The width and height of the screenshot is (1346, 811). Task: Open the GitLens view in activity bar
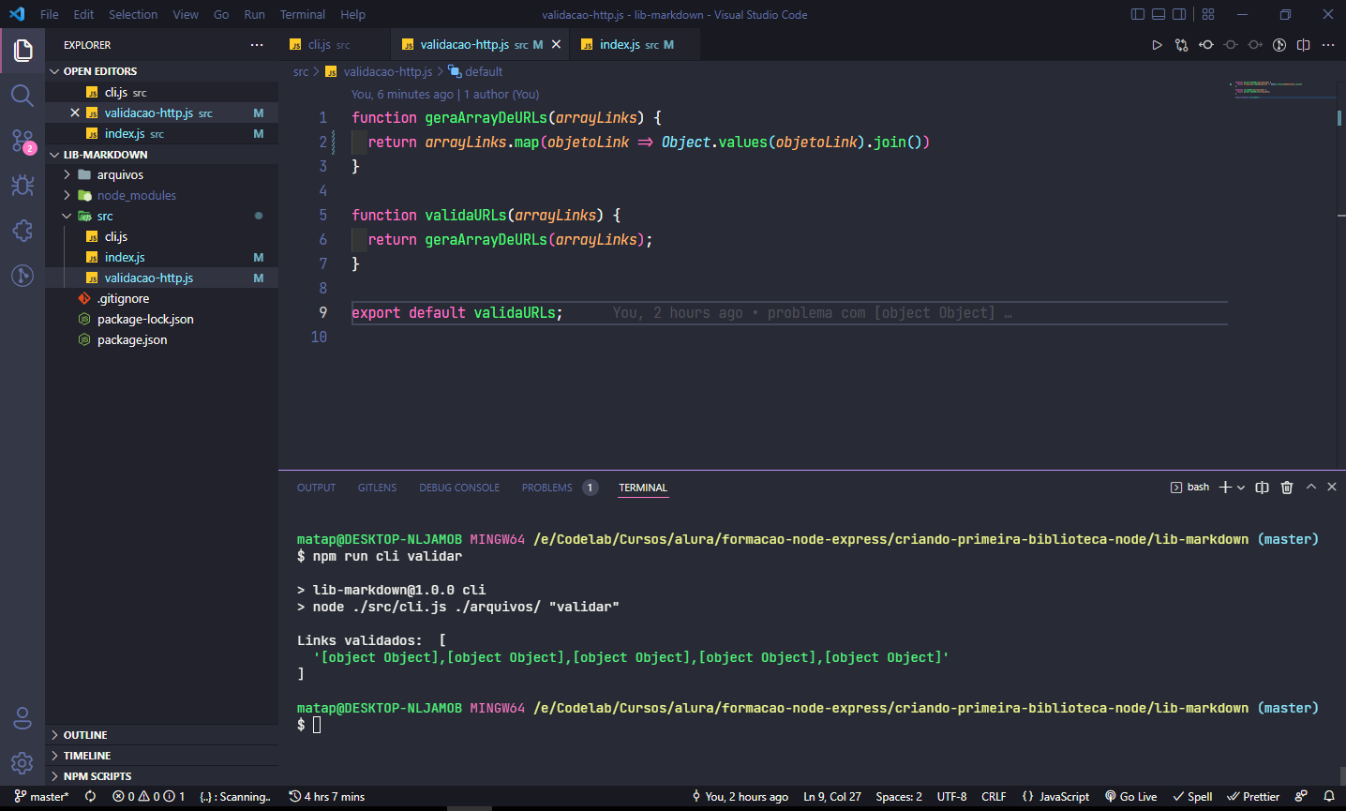pyautogui.click(x=22, y=276)
